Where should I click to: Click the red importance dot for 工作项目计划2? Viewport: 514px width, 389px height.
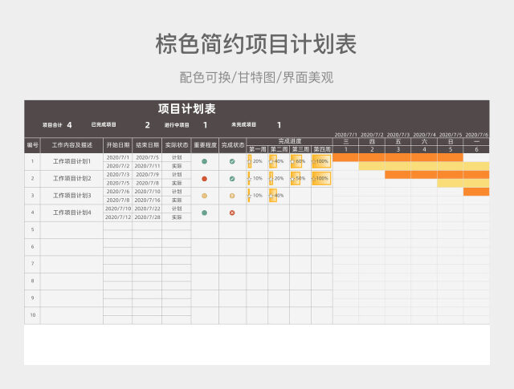[204, 178]
